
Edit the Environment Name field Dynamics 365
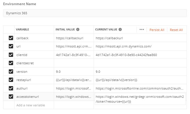95,13
